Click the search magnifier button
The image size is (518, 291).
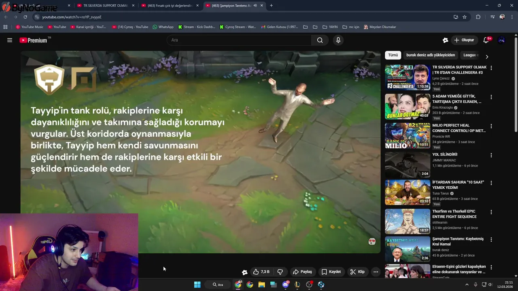click(x=320, y=40)
